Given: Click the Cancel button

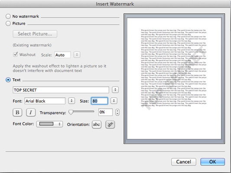Looking at the screenshot, I should pos(184,162).
